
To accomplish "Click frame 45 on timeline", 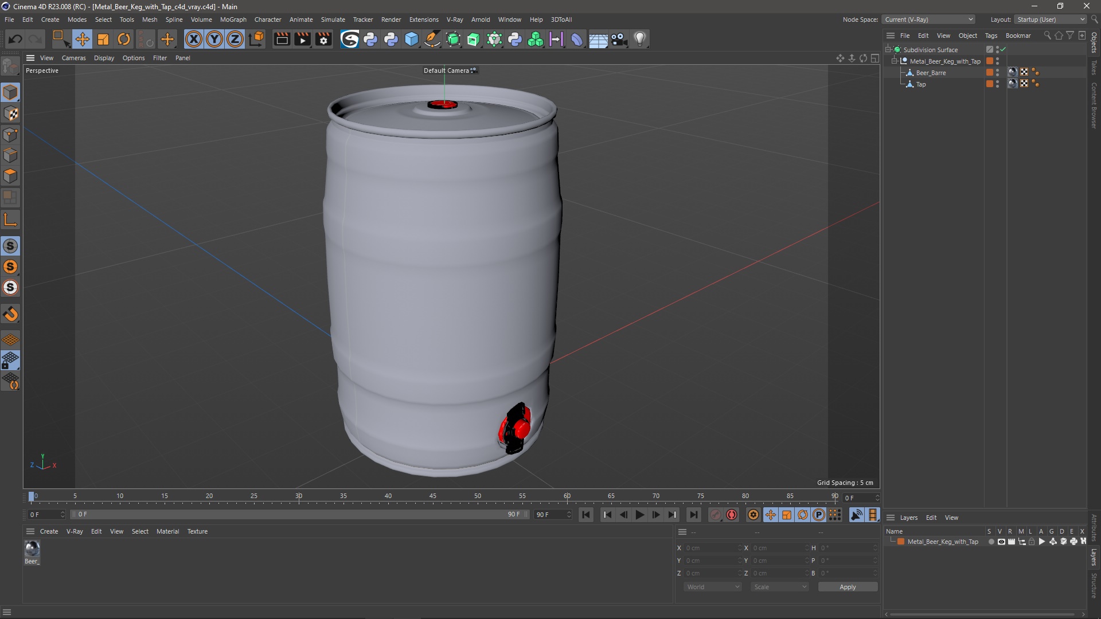I will (x=433, y=496).
